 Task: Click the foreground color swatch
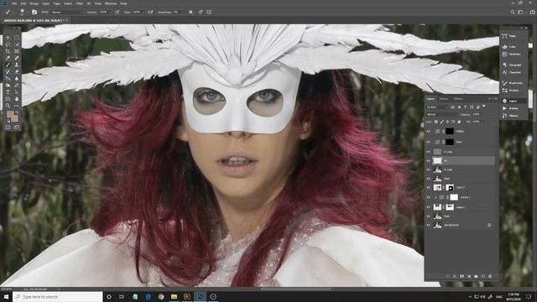[10, 114]
